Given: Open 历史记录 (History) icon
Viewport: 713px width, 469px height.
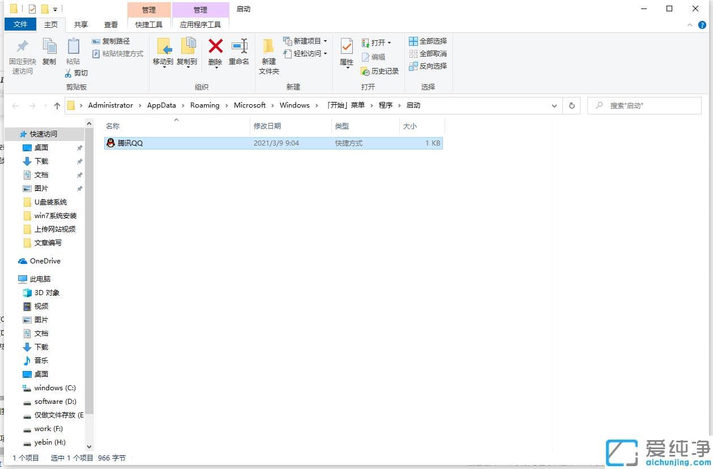Looking at the screenshot, I should [379, 71].
